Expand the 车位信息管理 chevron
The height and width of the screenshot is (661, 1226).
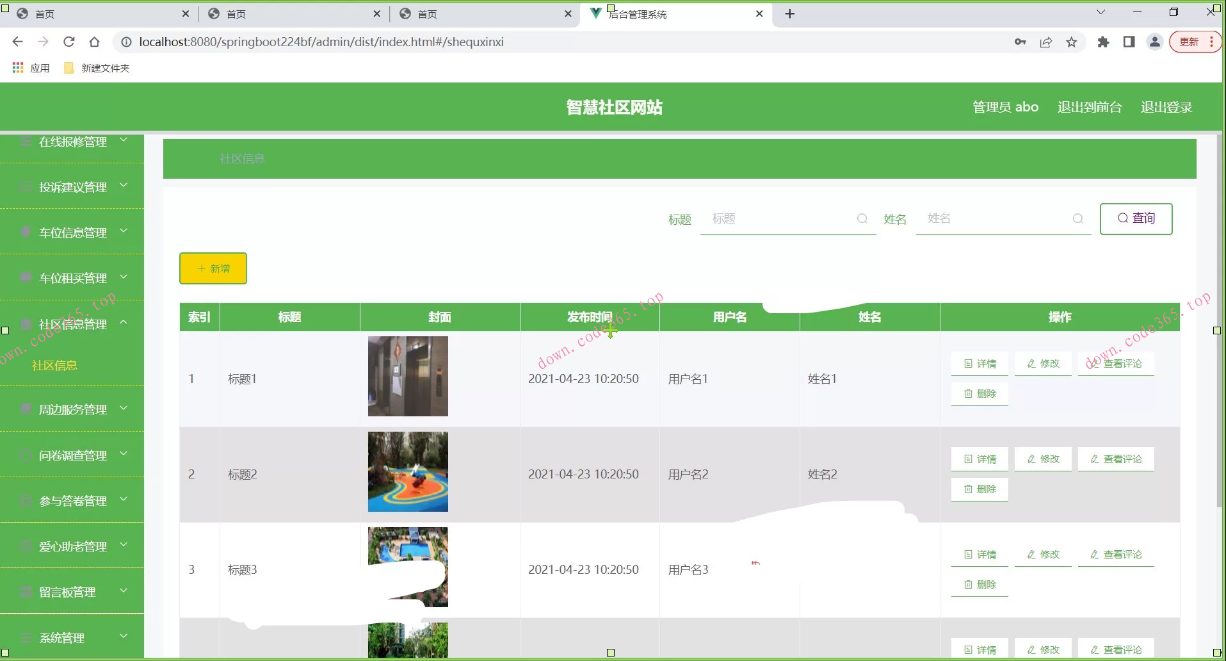(124, 231)
